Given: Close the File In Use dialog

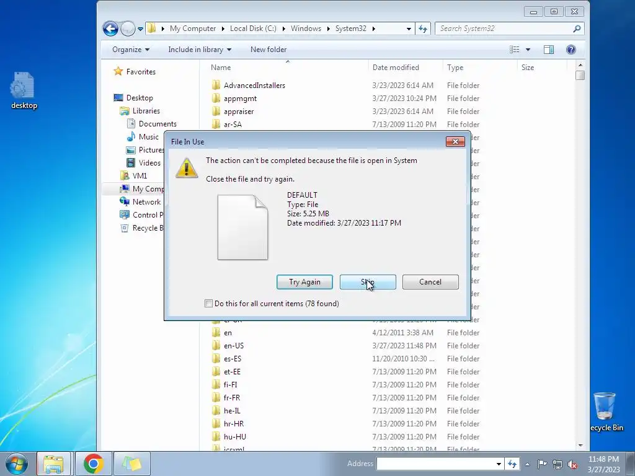Looking at the screenshot, I should (455, 141).
